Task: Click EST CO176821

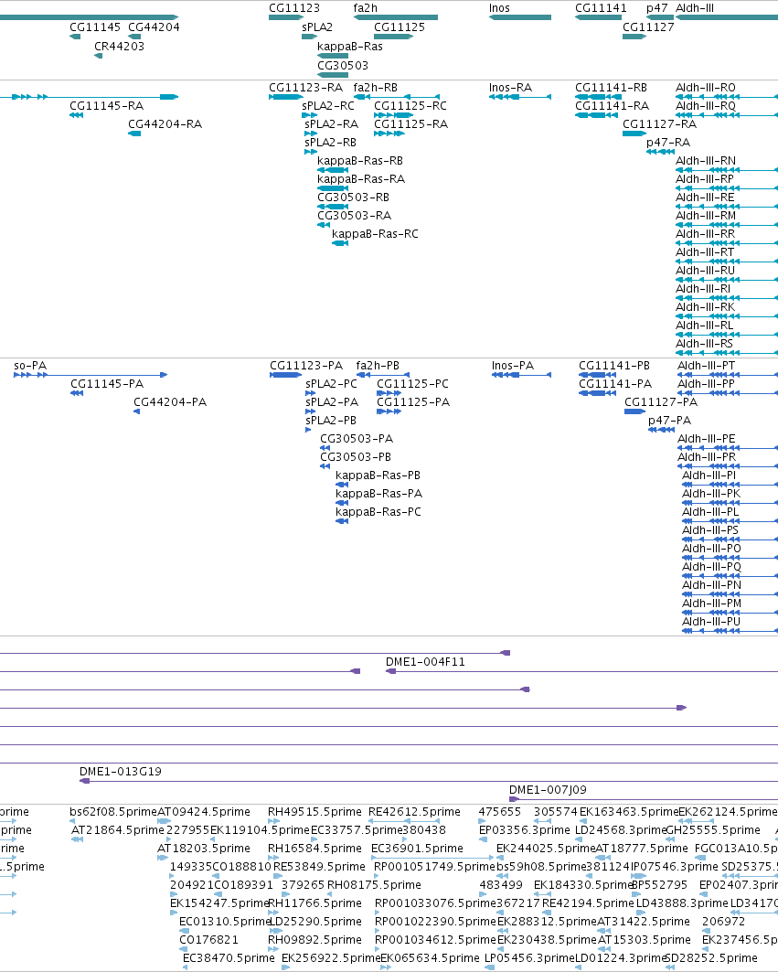Action: click(x=208, y=940)
